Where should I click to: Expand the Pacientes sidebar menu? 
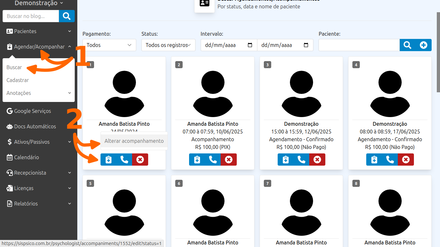(x=39, y=31)
